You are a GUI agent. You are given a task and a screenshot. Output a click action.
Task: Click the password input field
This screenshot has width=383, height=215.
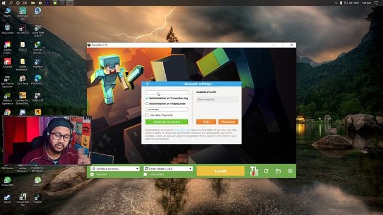point(167,109)
